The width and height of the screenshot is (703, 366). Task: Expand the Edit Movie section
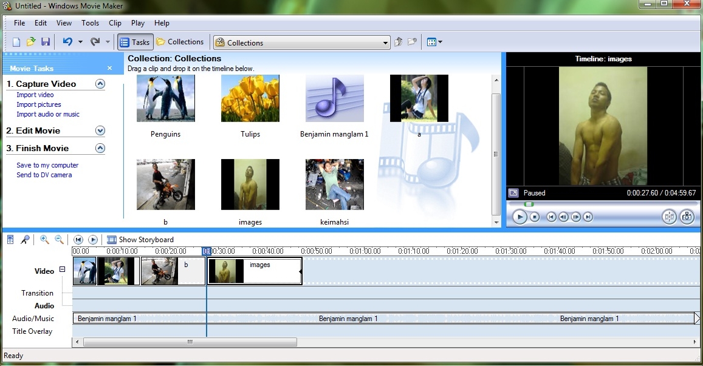pos(100,130)
